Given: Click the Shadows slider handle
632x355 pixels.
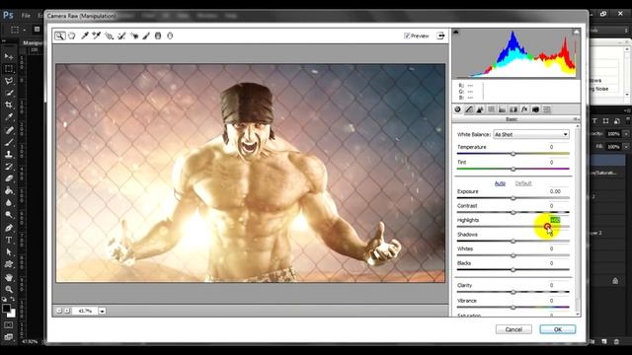Looking at the screenshot, I should 513,241.
